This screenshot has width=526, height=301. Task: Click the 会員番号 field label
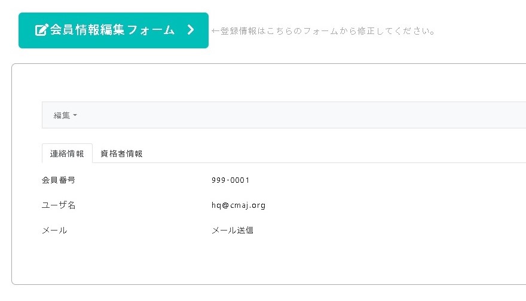click(59, 180)
